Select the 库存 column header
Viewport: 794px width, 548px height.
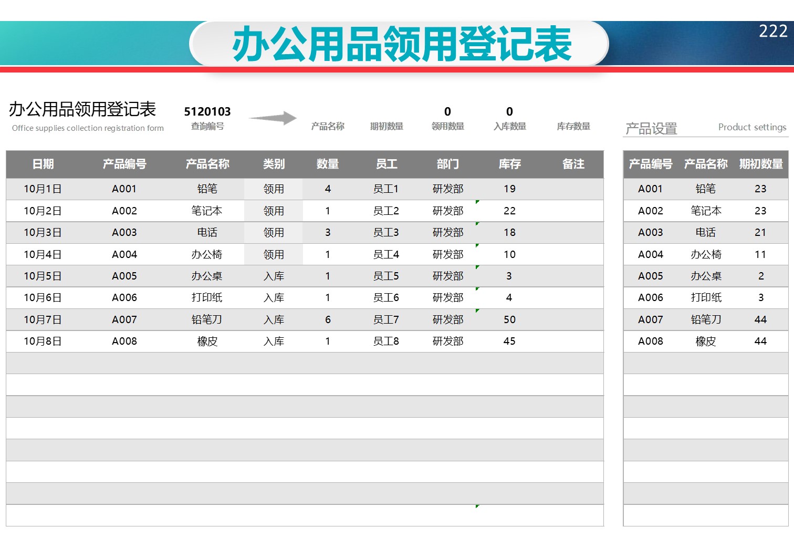coord(509,164)
